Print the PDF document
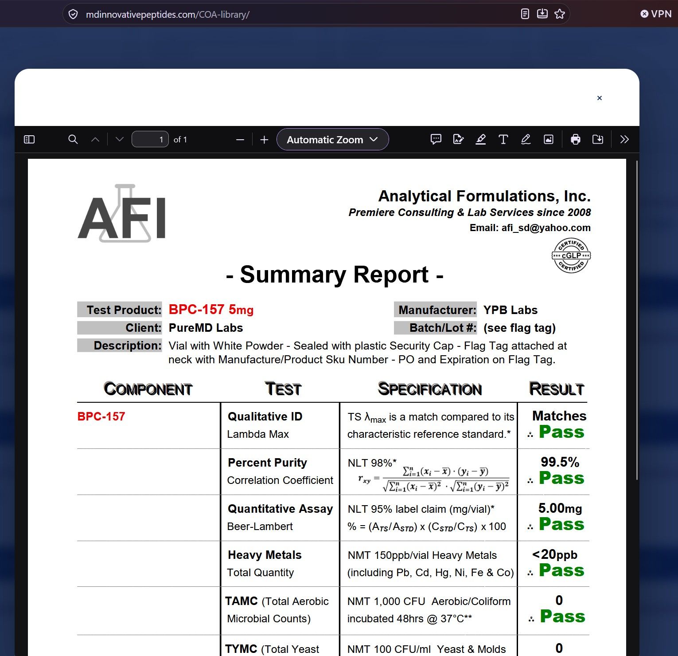Image resolution: width=678 pixels, height=656 pixels. (x=576, y=140)
